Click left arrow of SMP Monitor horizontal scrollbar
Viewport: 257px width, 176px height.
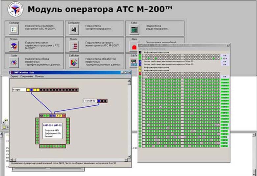click(11, 160)
